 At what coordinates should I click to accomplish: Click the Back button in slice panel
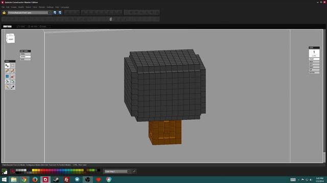[314, 62]
